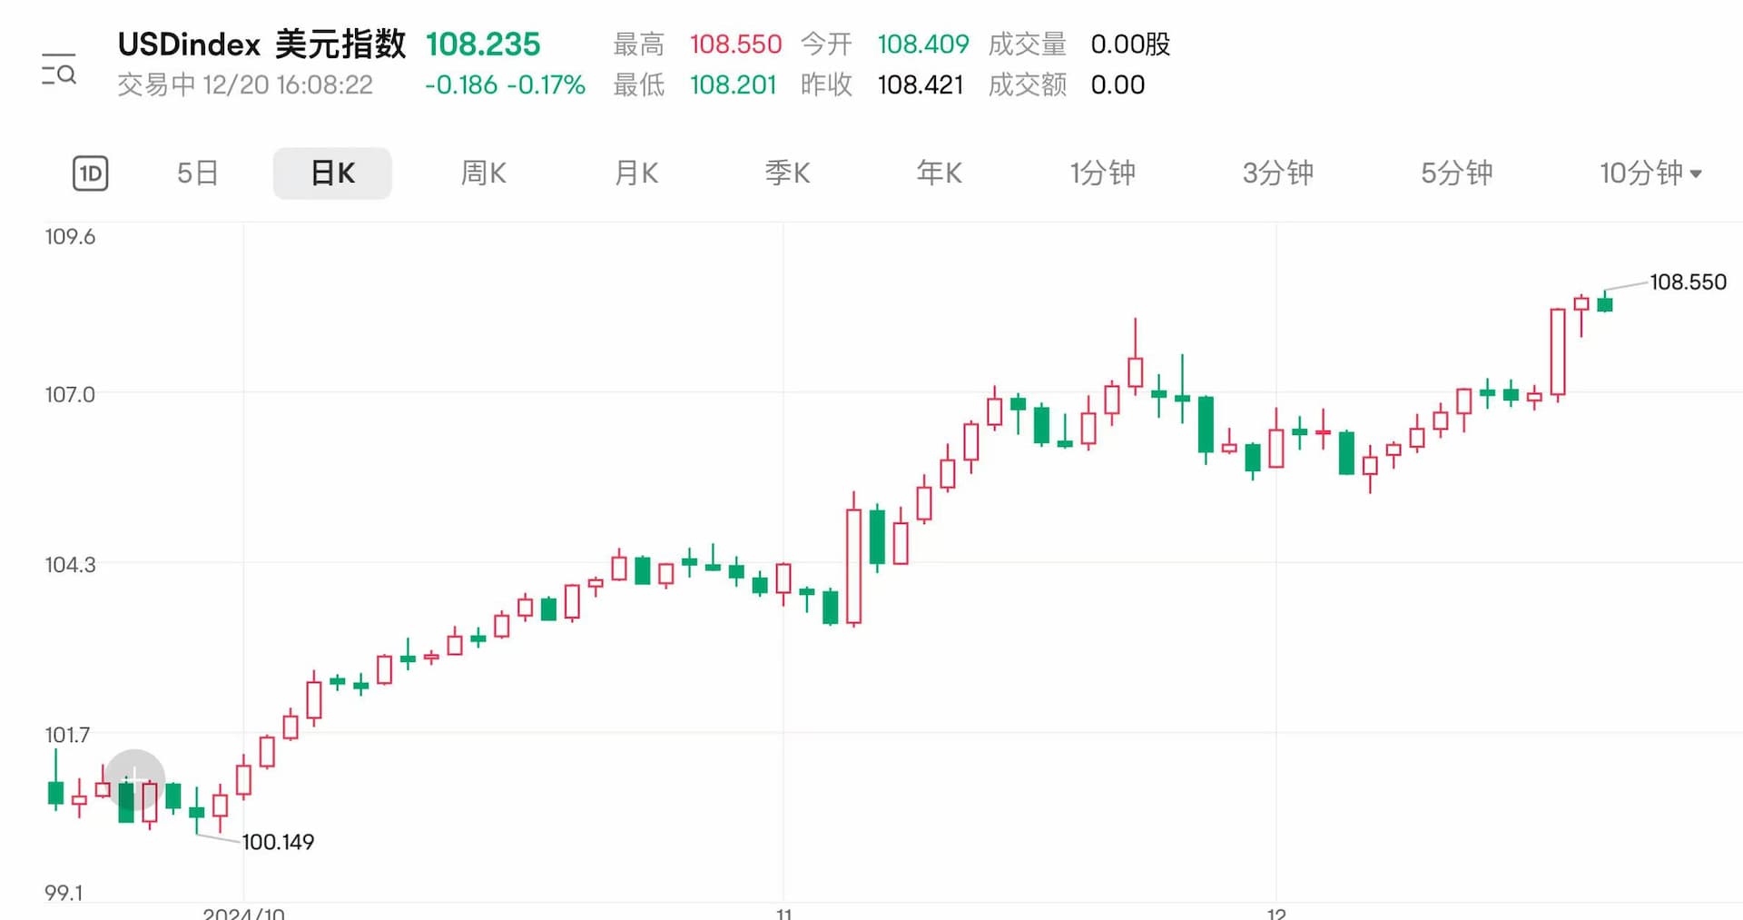The image size is (1743, 920).
Task: Select the 1分钟 interval tab
Action: pos(1102,173)
